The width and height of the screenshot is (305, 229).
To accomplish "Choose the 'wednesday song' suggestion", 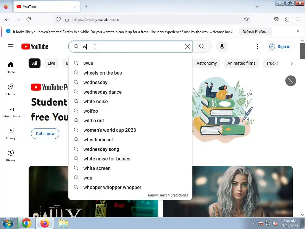I will (x=130, y=149).
